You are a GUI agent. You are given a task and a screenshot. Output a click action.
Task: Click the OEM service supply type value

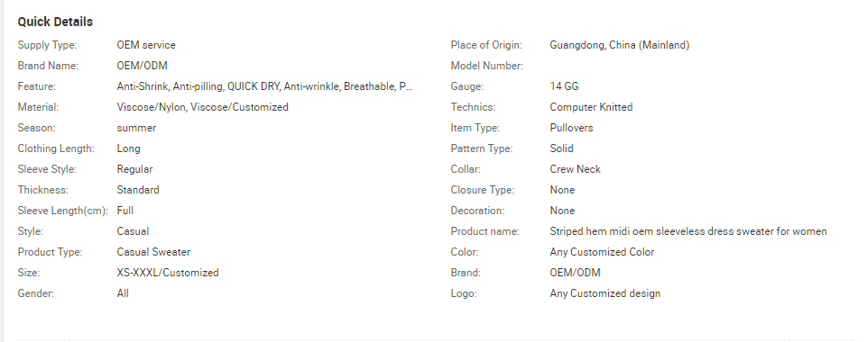pos(146,45)
